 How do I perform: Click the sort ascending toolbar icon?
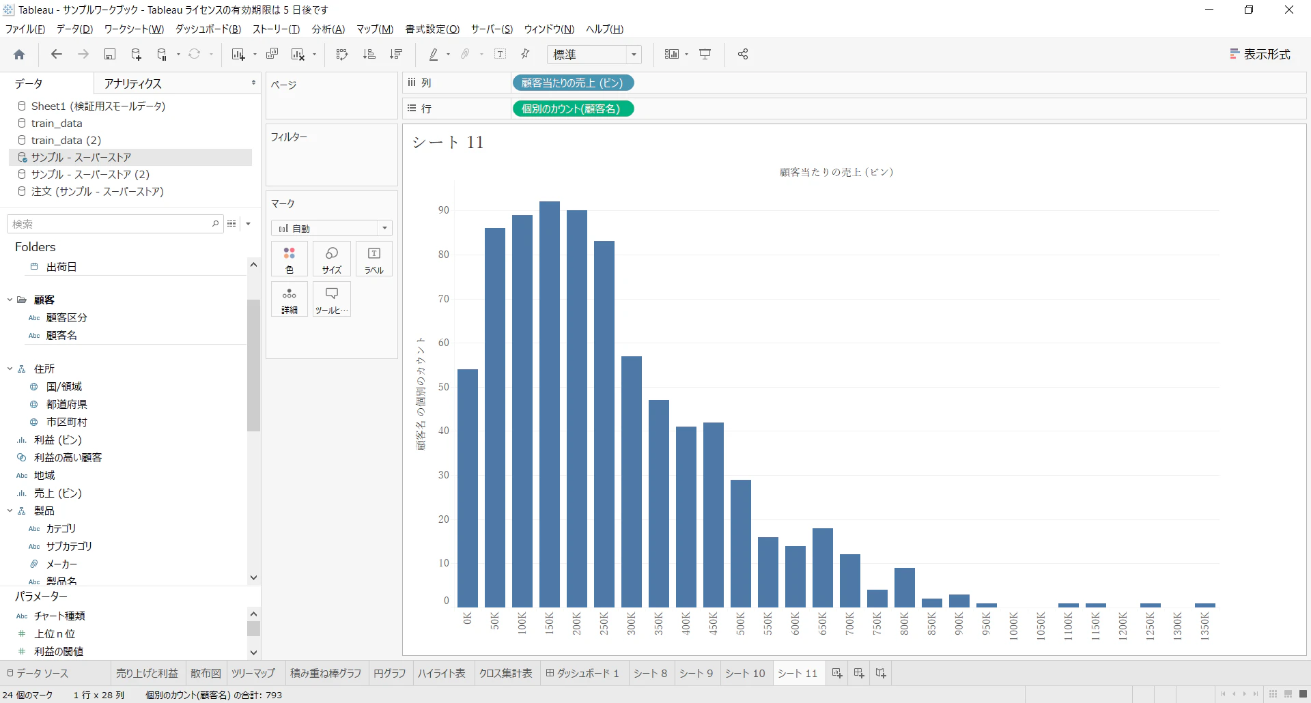[x=369, y=54]
